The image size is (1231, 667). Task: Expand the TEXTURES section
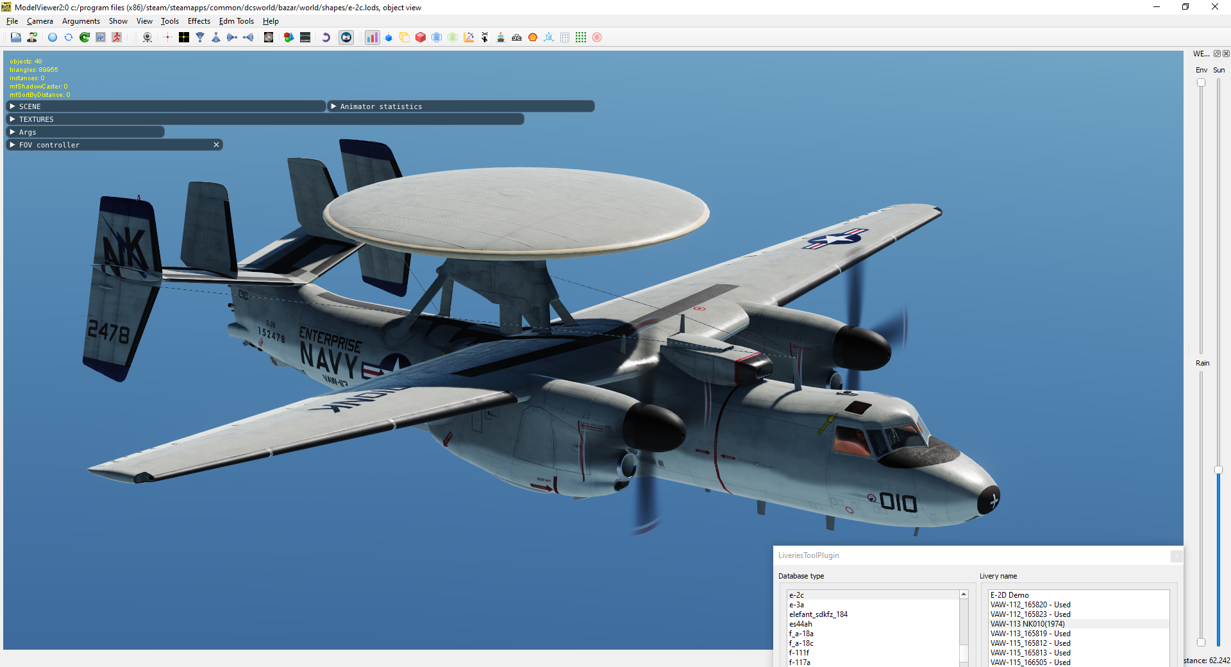265,119
